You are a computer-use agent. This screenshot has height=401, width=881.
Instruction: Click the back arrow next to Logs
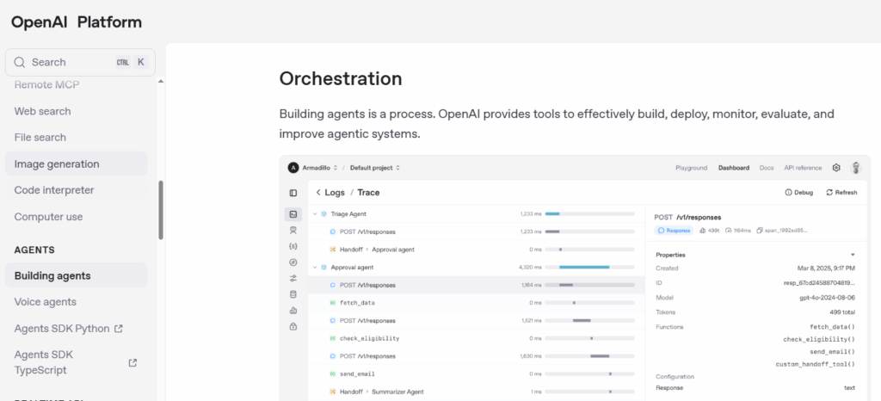pos(317,193)
